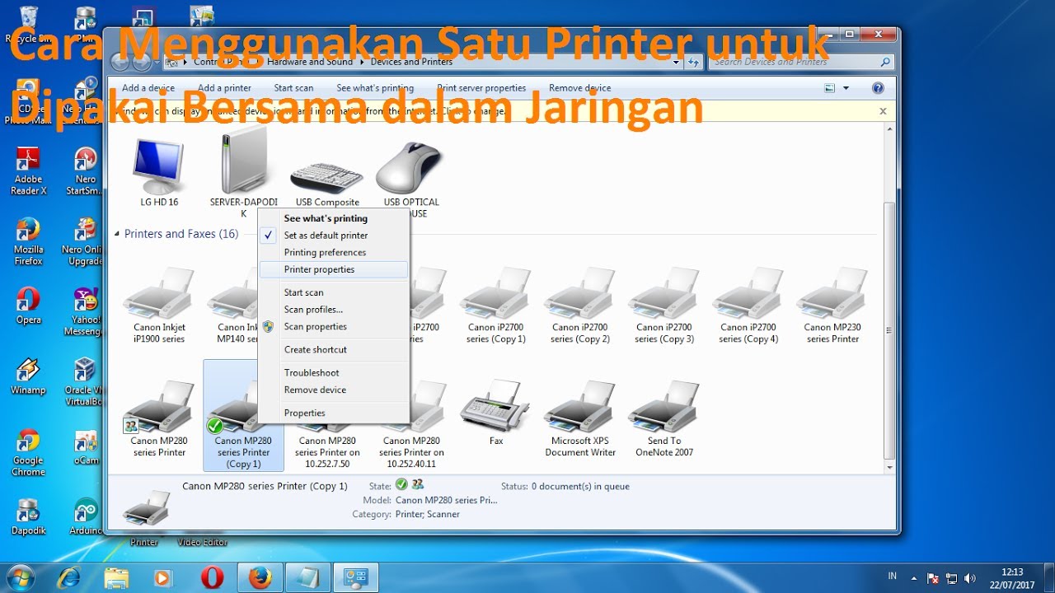Click the Microsoft XPS Document Writer printer

click(x=579, y=408)
